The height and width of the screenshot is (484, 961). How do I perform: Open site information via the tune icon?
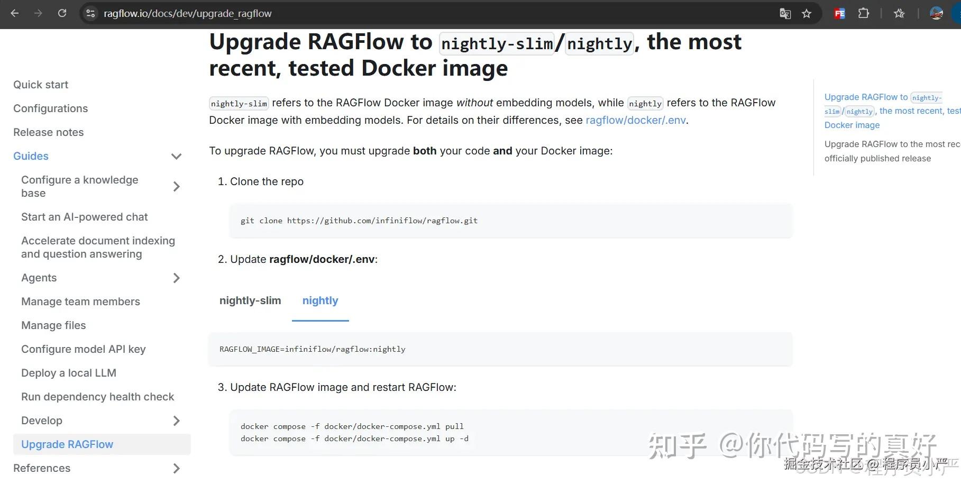[x=90, y=13]
